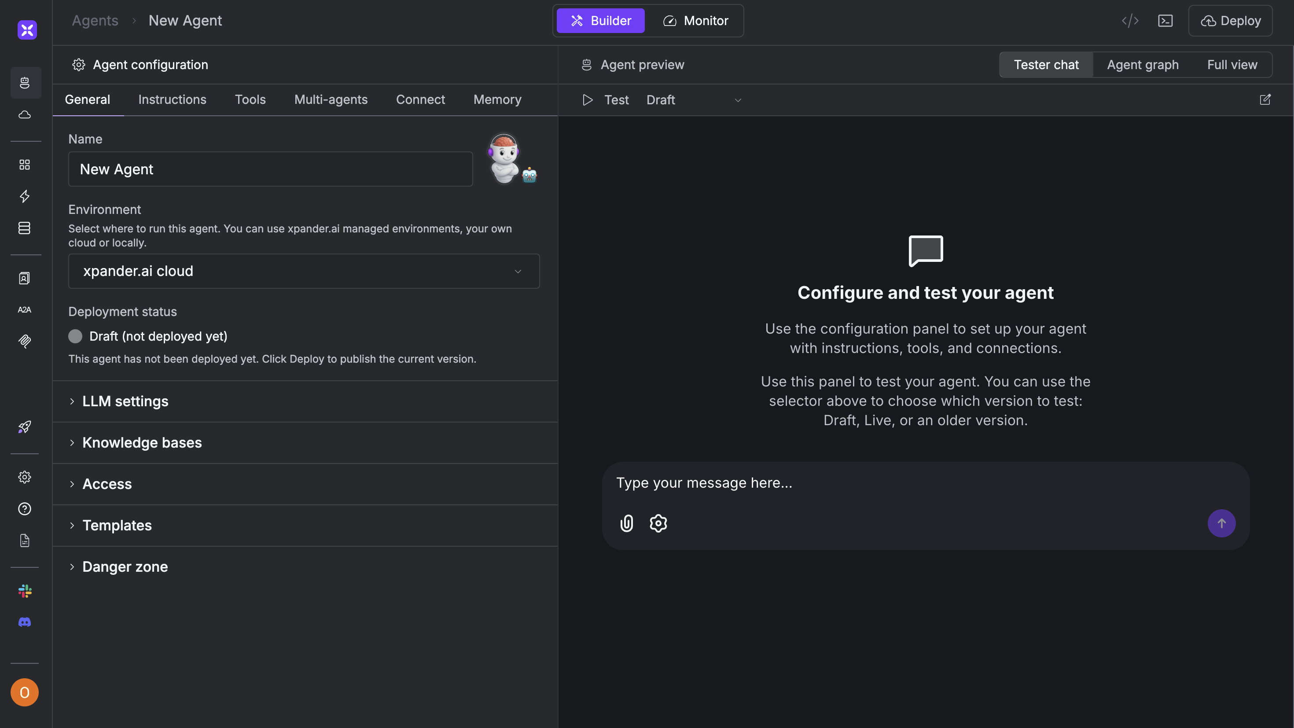
Task: Start a new chat thread icon
Action: pos(1265,99)
